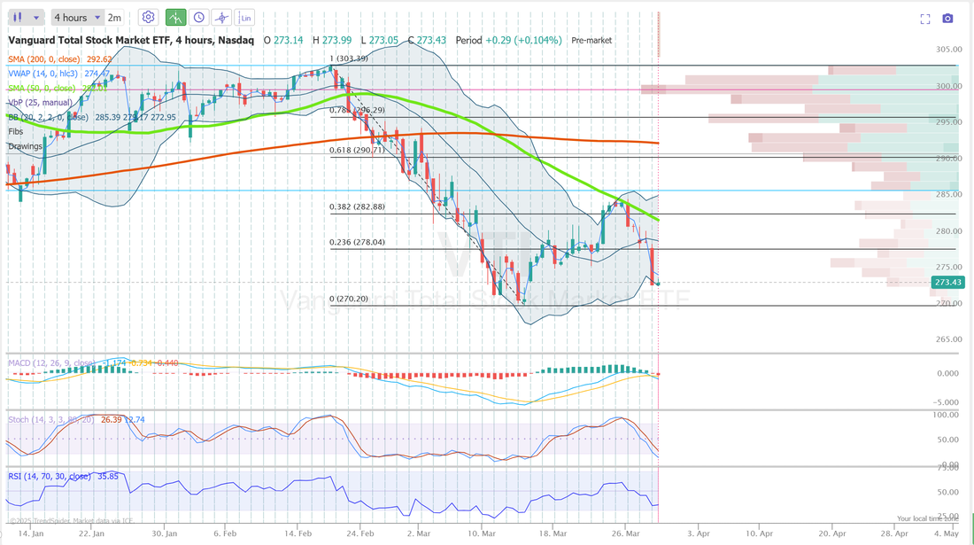
Task: Click the Drawings legend entry
Action: click(x=26, y=146)
